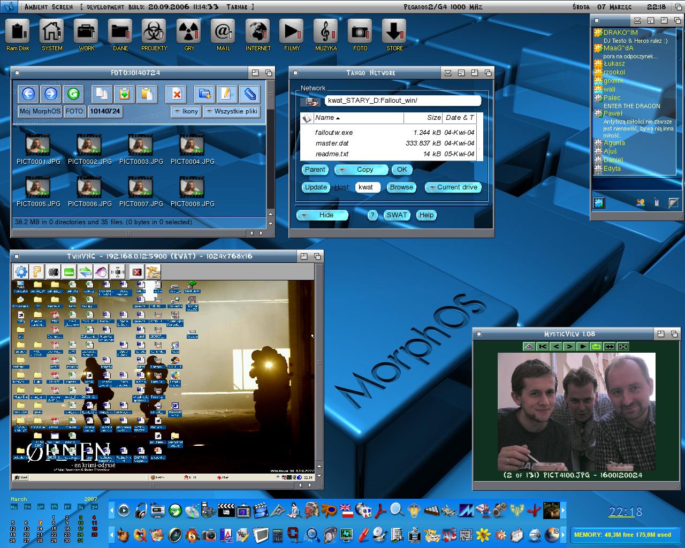685x548 pixels.
Task: Click the headphones icon in bottom dock
Action: click(x=141, y=510)
